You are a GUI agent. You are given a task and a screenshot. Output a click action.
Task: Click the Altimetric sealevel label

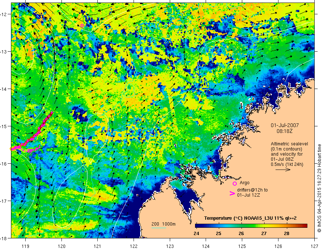(289, 144)
